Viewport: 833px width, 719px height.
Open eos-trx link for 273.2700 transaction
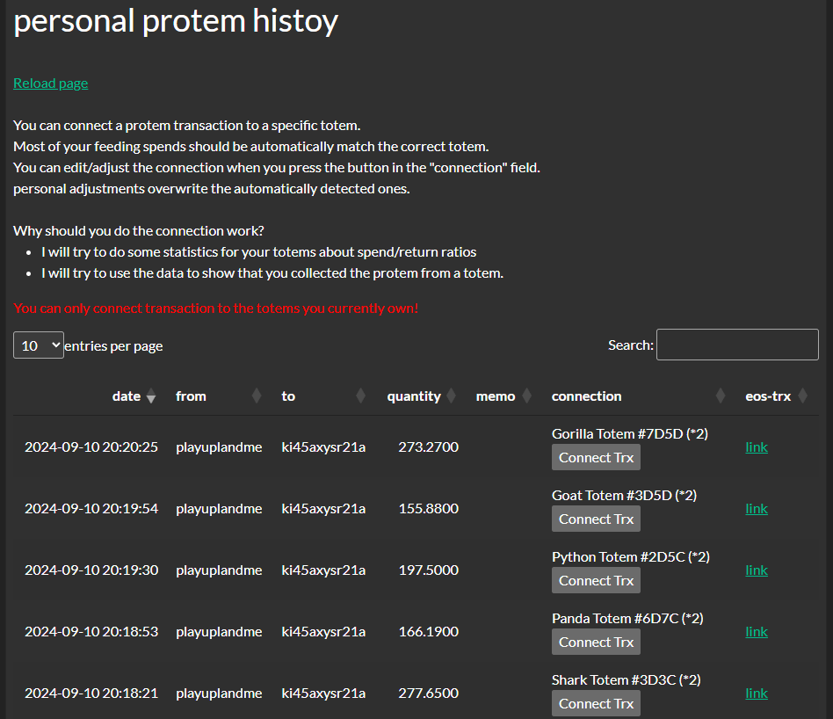tap(757, 447)
